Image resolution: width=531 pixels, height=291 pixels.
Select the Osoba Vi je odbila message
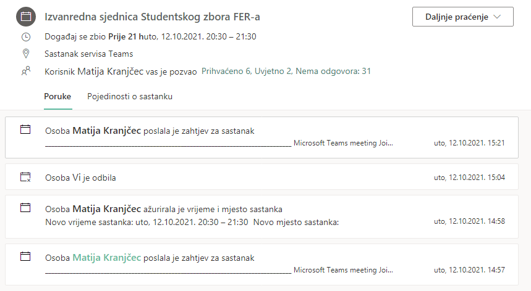[x=261, y=177]
